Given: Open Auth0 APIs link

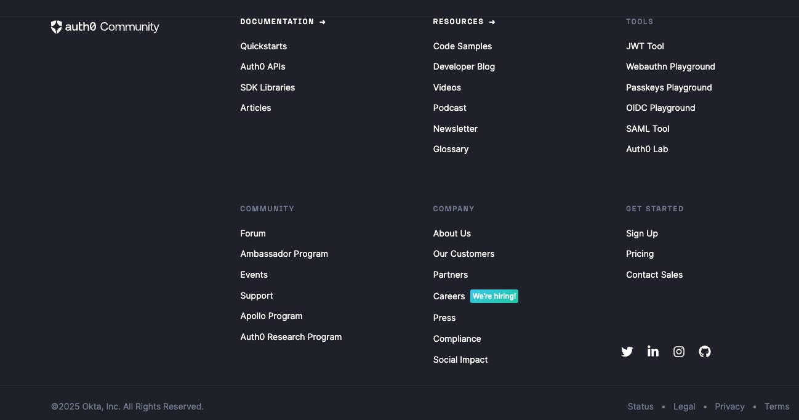Looking at the screenshot, I should coord(263,67).
